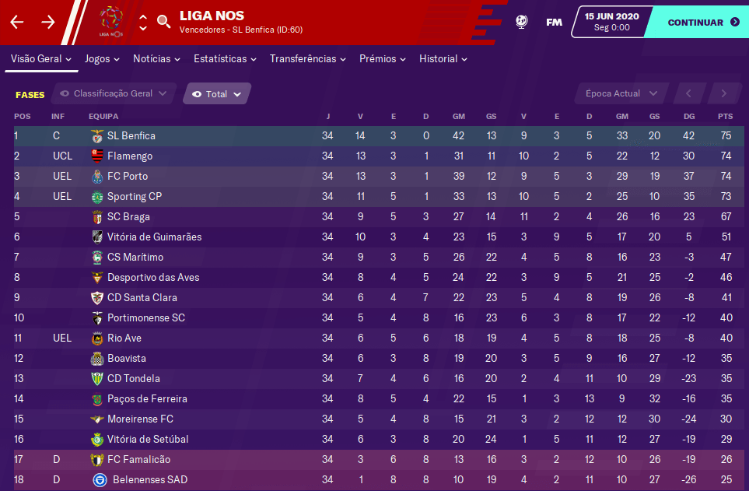Click the SL Benfica club crest
This screenshot has height=491, width=749.
pos(97,136)
